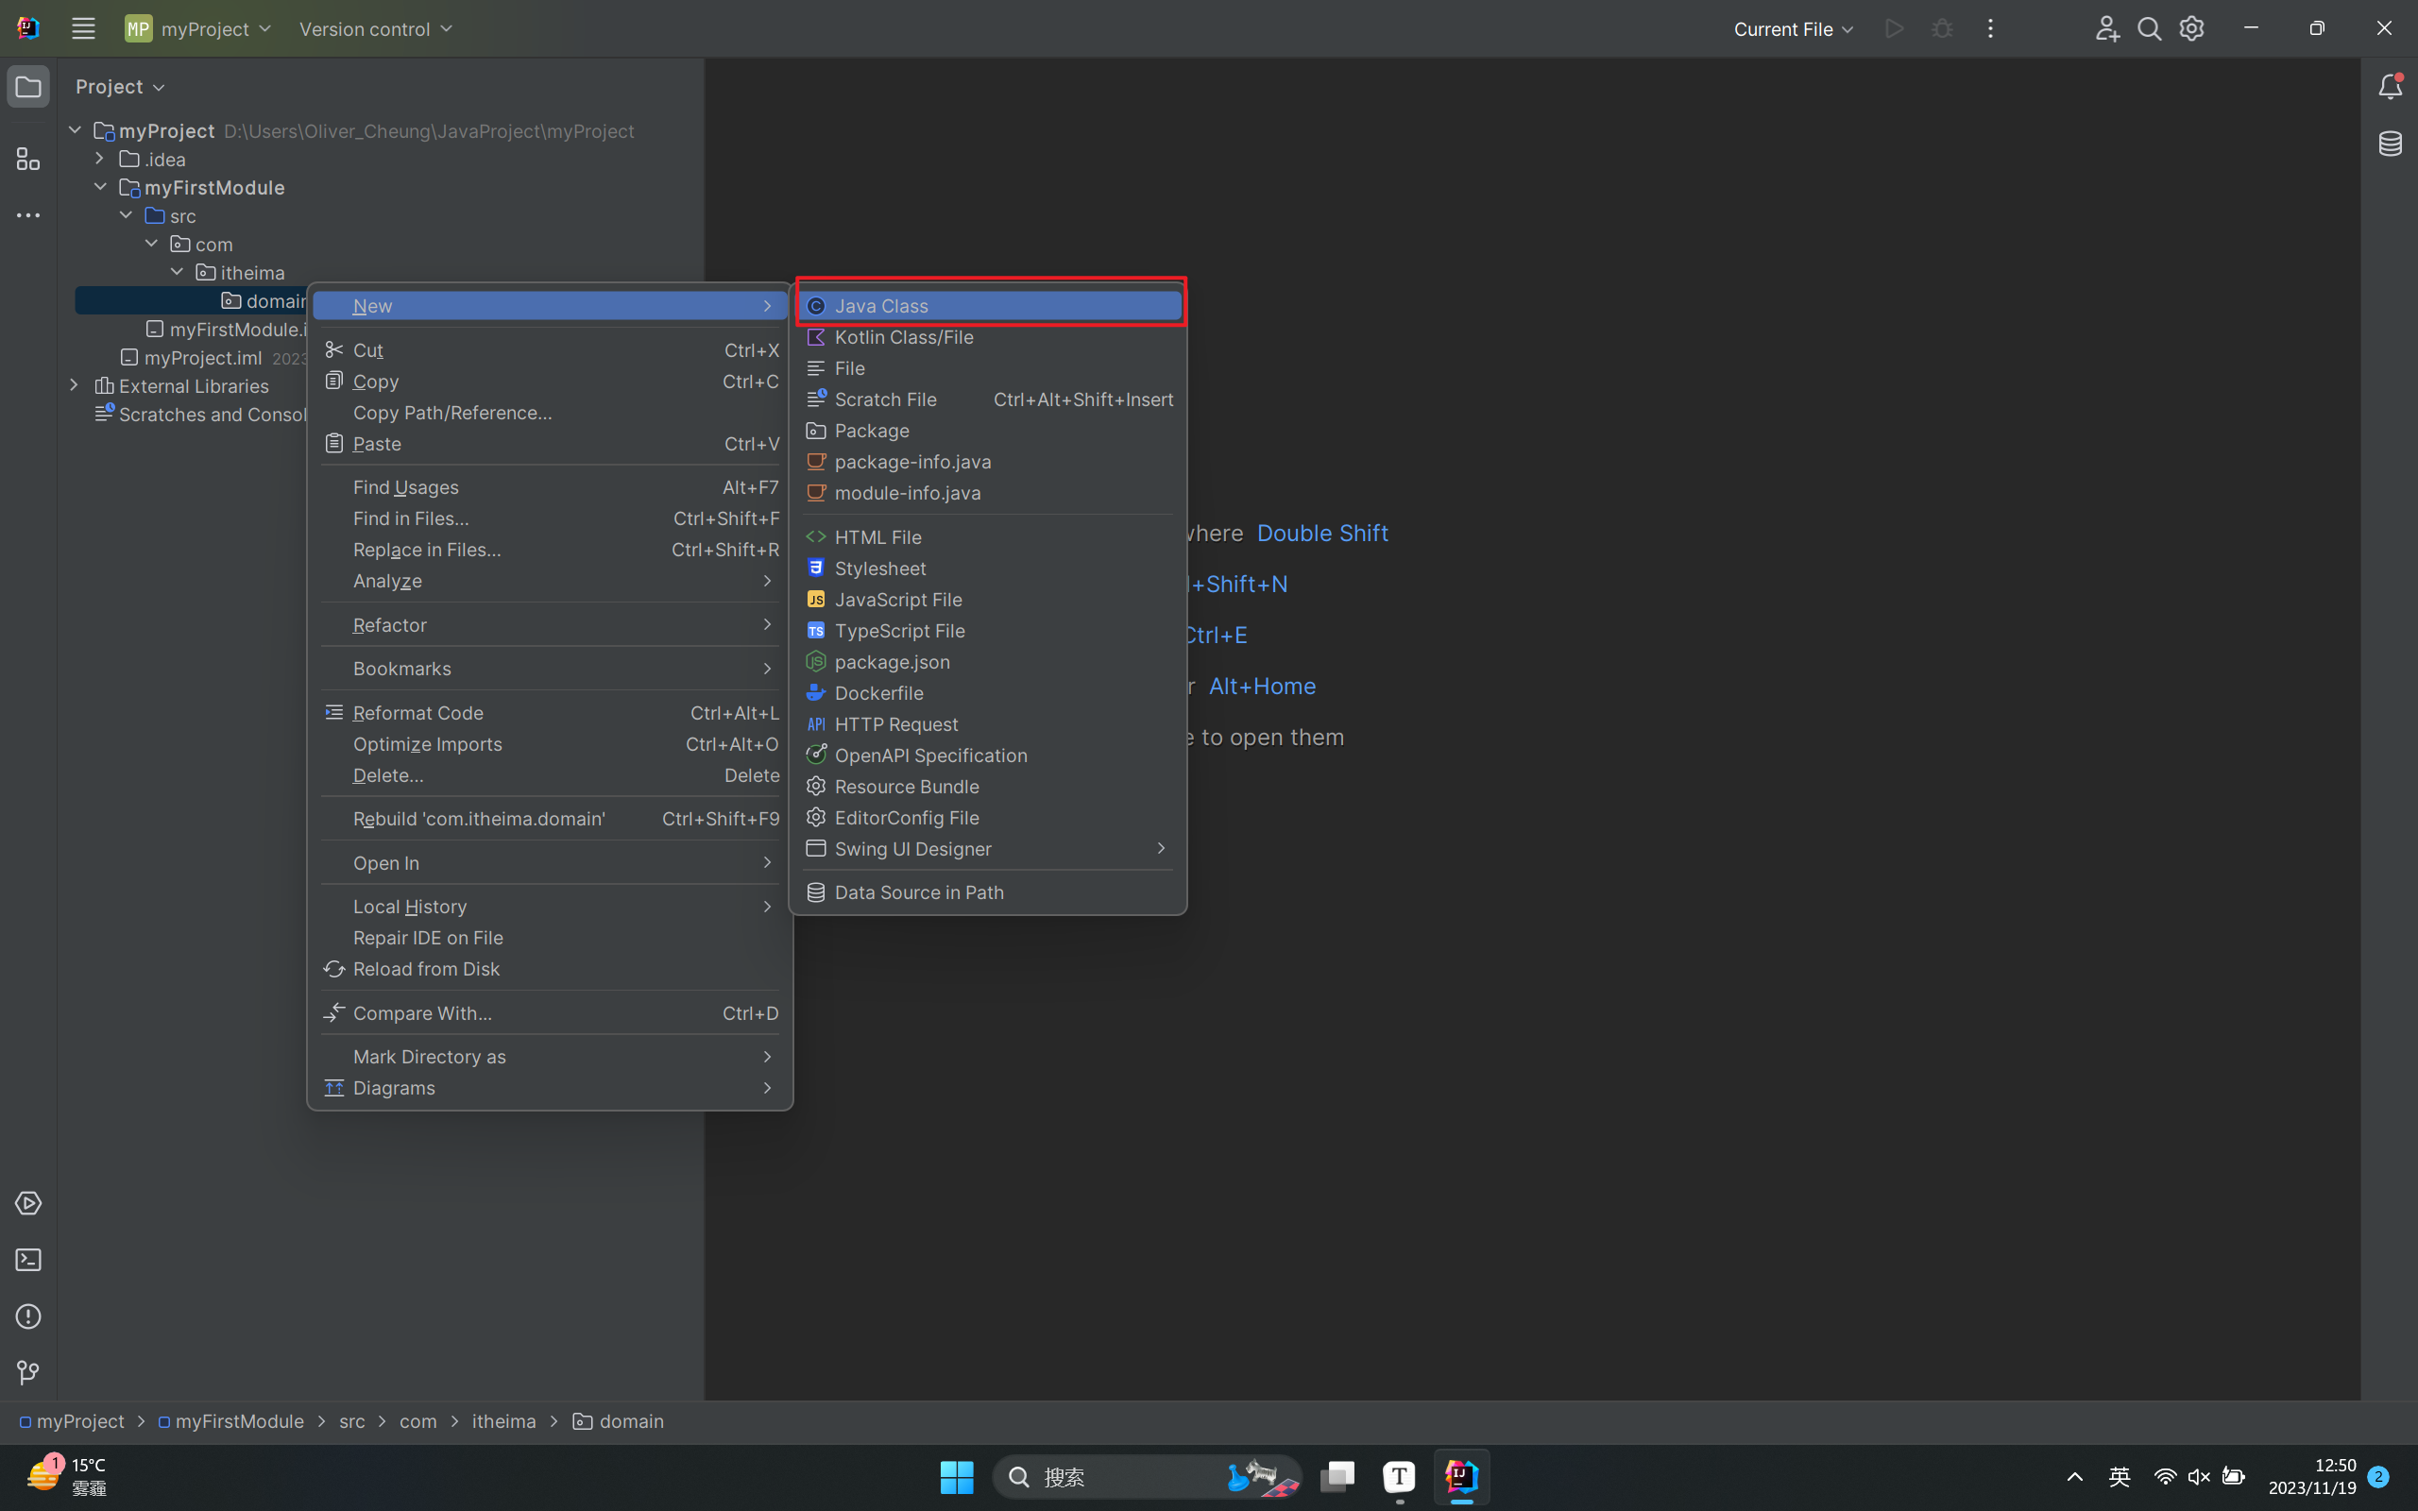Open the Services tool window icon

(x=28, y=1203)
